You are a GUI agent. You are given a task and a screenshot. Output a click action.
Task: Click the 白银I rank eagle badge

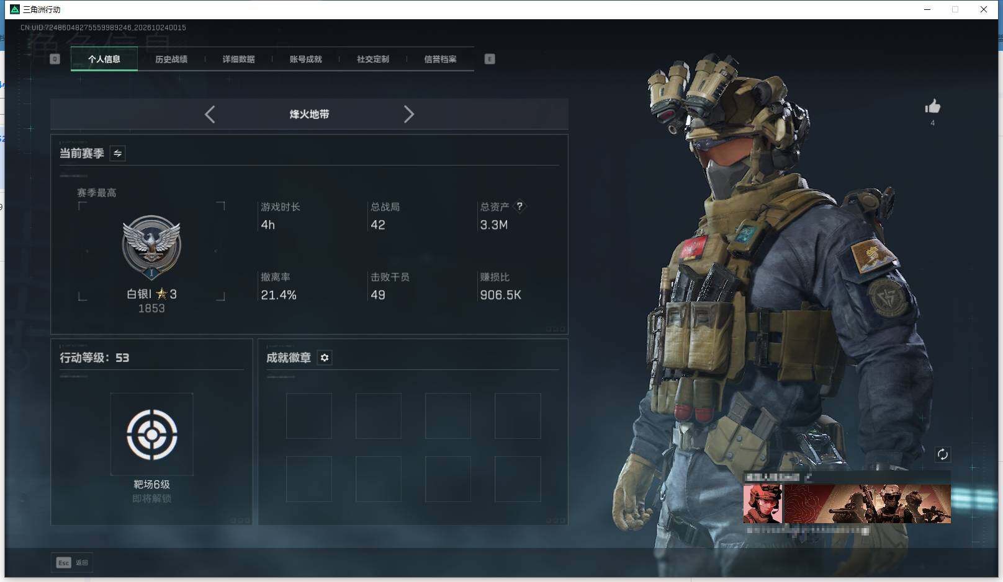click(151, 248)
